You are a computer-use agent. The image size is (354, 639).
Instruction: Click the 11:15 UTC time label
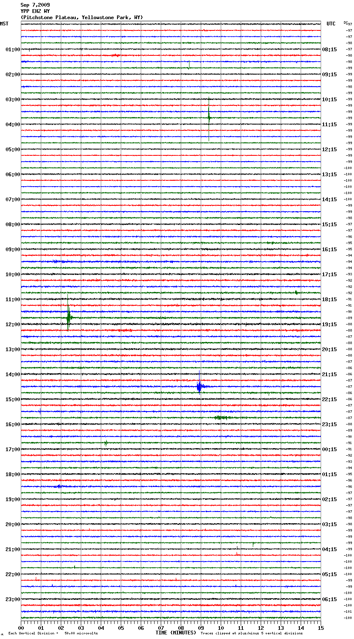click(x=329, y=125)
